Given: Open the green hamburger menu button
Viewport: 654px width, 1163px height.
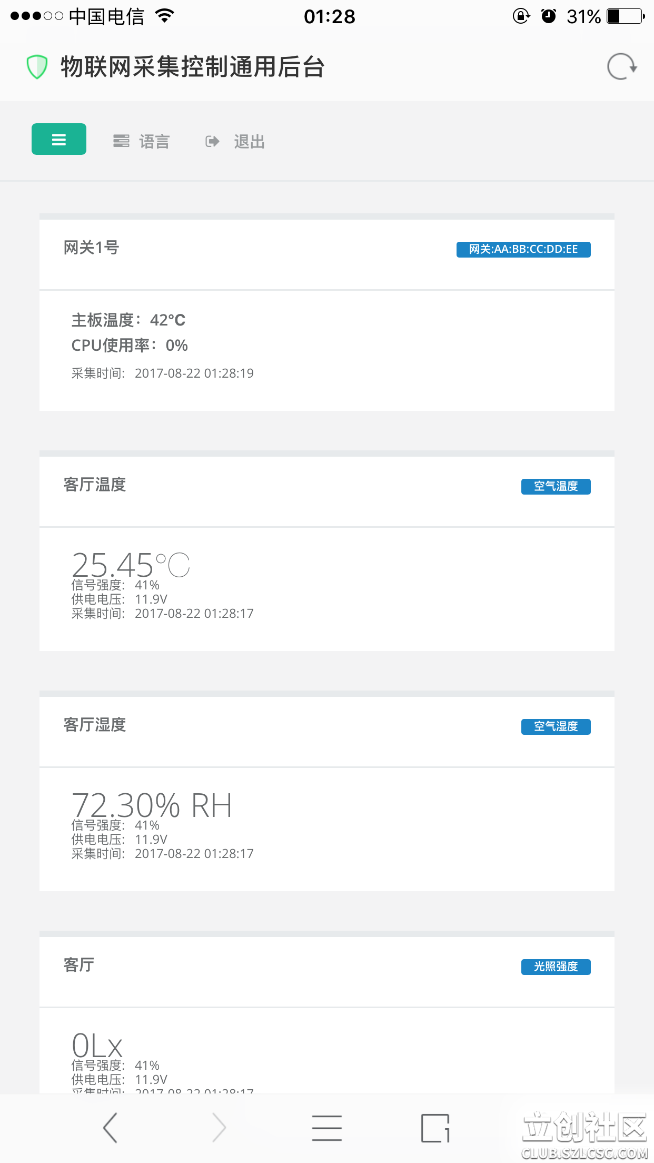Looking at the screenshot, I should [59, 139].
